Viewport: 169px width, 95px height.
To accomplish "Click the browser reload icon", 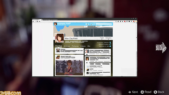I will pos(37,21).
